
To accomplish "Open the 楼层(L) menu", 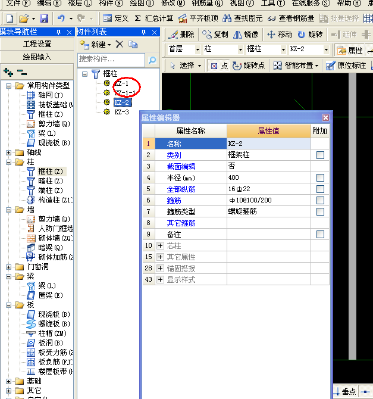I will pos(80,3).
